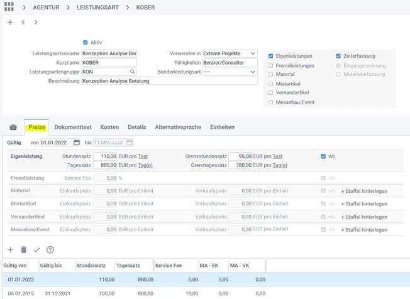Image resolution: width=410 pixels, height=299 pixels.
Task: Click search icon in Leistungsartengruppe field
Action: coord(132,72)
